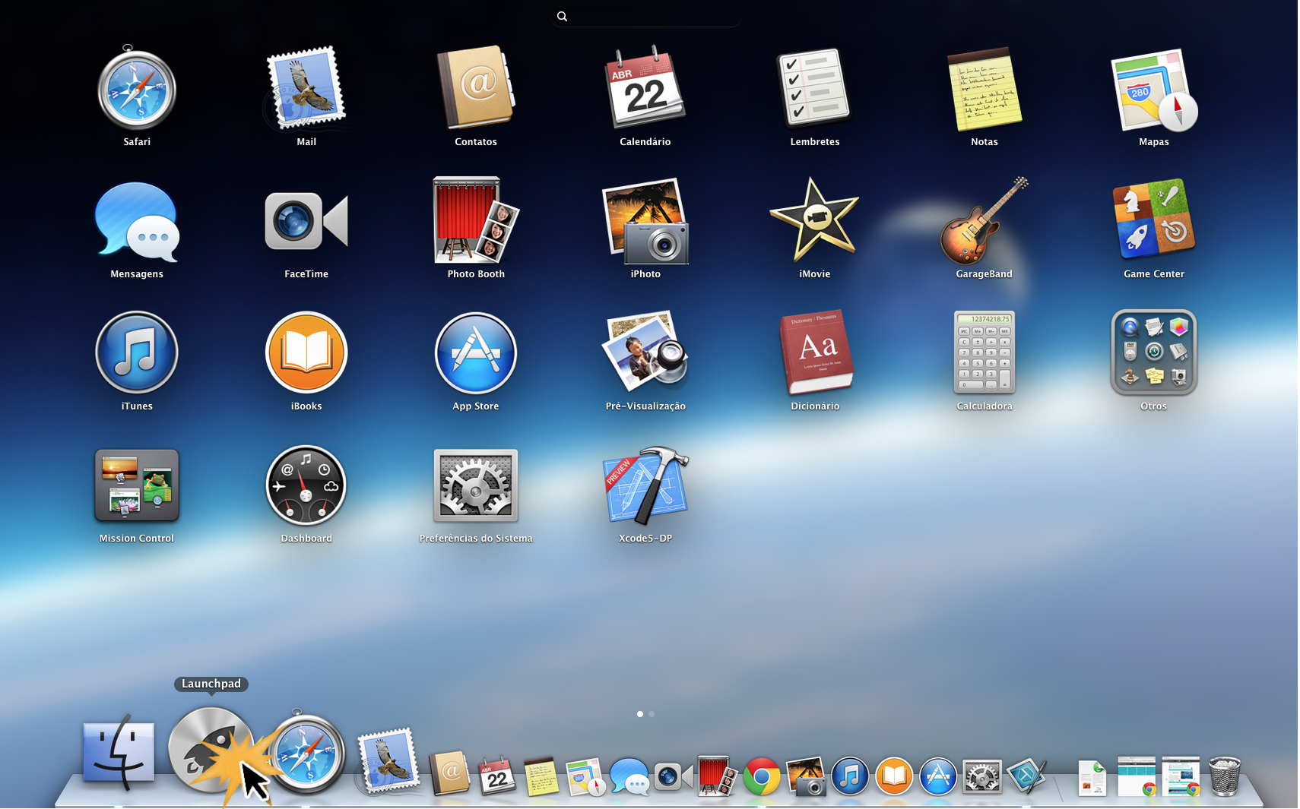
Task: Open Mission Control from Launchpad
Action: pos(137,485)
